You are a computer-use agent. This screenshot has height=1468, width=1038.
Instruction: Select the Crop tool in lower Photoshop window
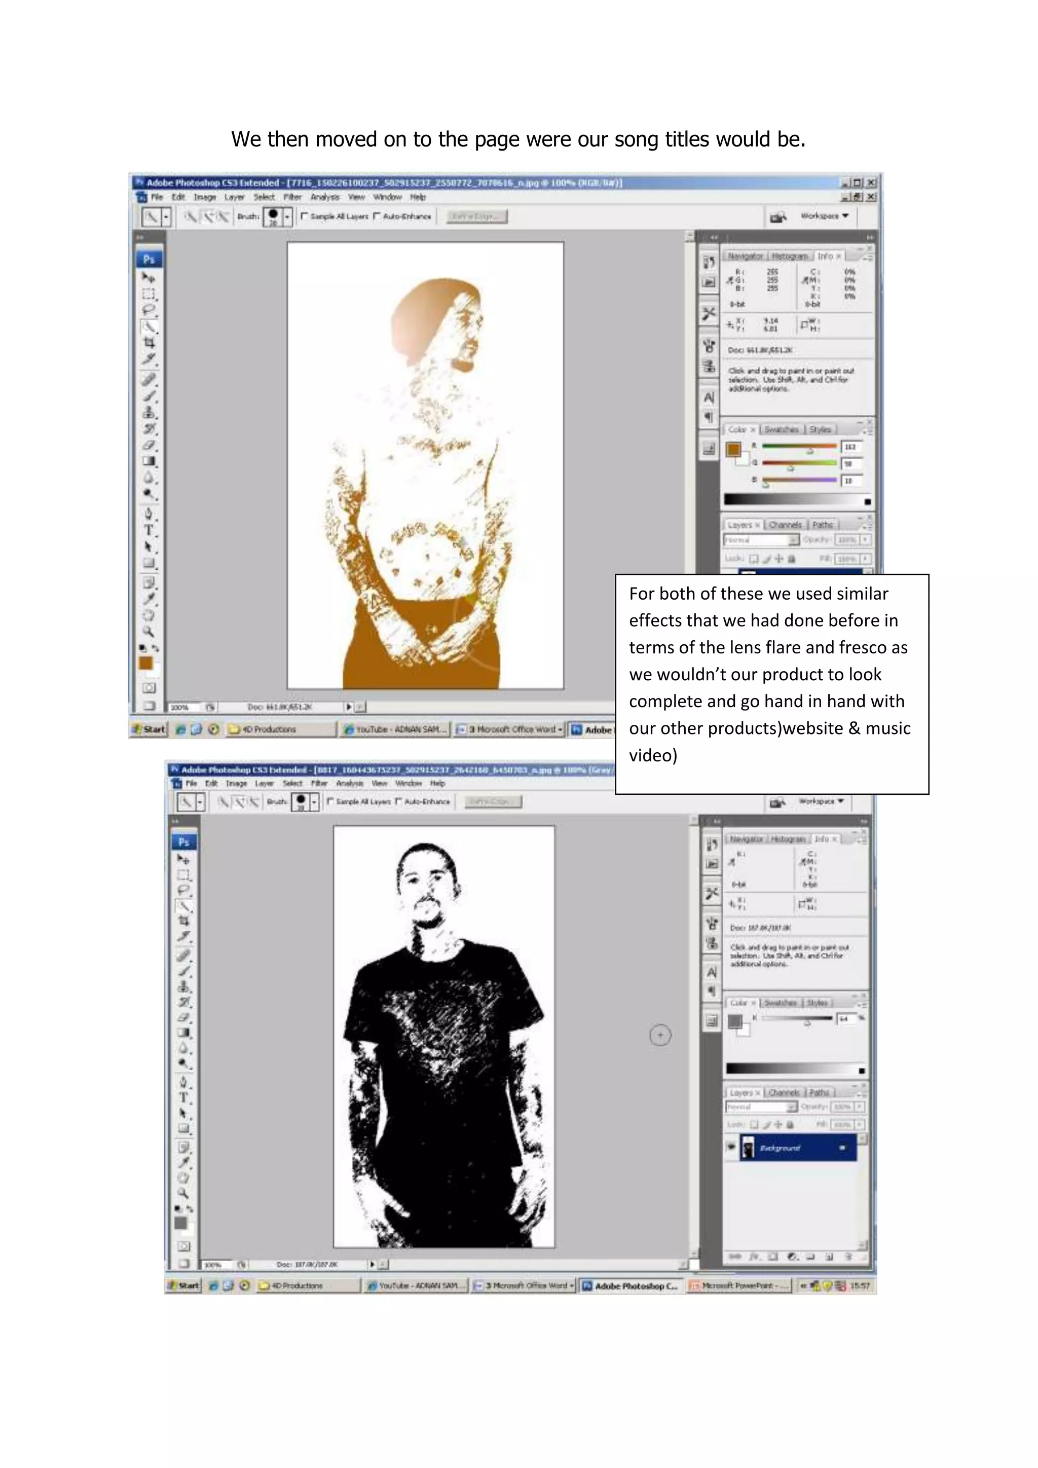coord(183,921)
